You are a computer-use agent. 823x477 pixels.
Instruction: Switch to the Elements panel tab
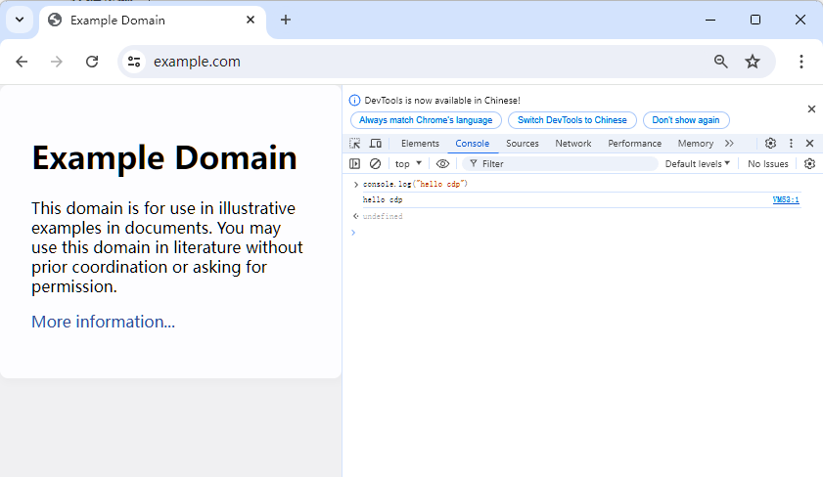click(x=420, y=143)
